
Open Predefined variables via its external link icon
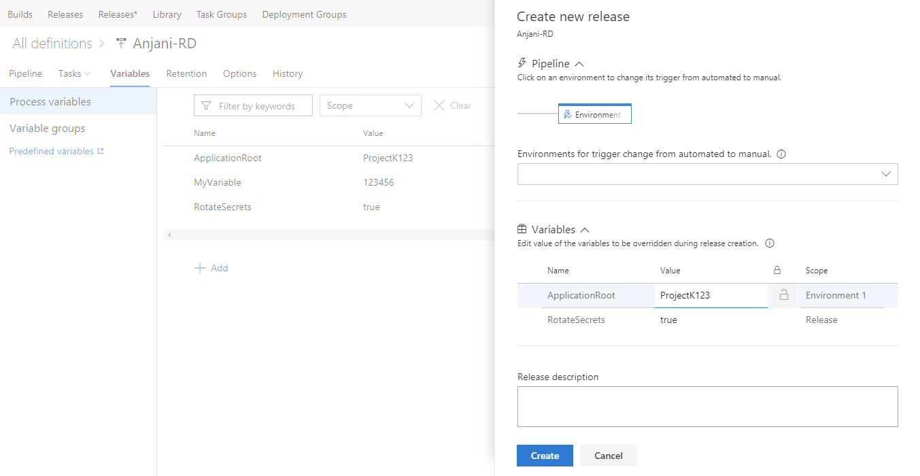101,151
